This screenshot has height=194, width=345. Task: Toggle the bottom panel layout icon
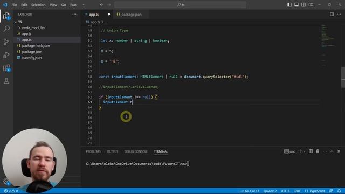point(296,5)
